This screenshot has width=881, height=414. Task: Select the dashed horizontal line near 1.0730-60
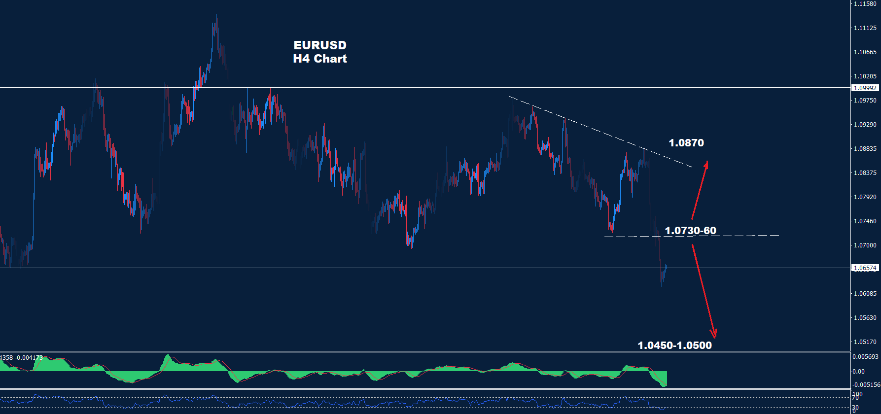click(740, 236)
